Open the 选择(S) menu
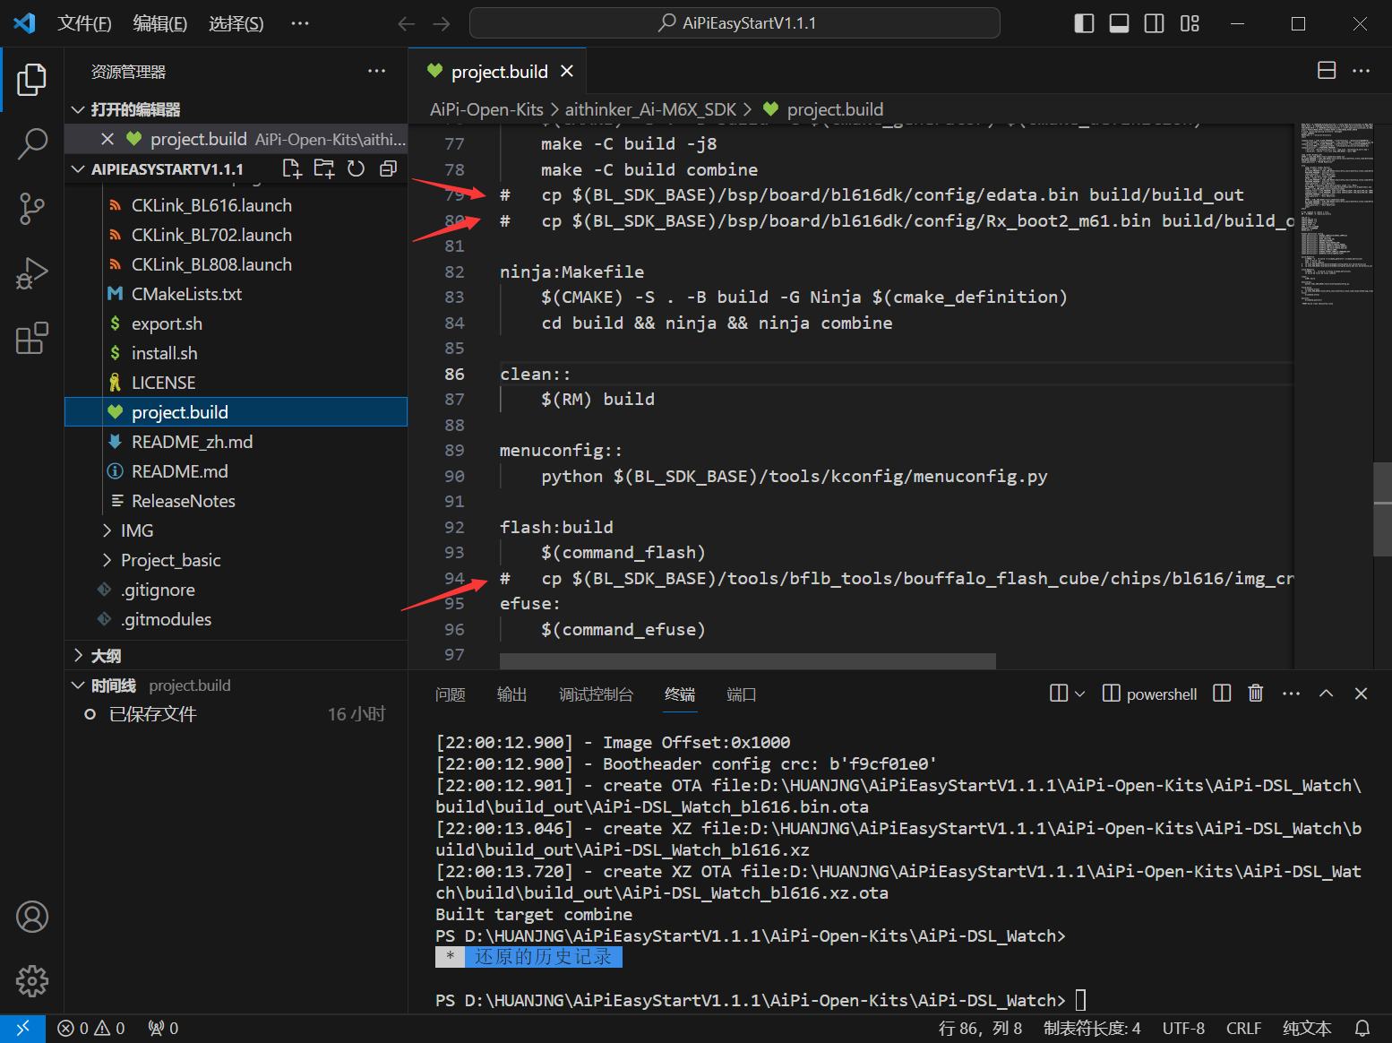The height and width of the screenshot is (1043, 1392). point(236,23)
